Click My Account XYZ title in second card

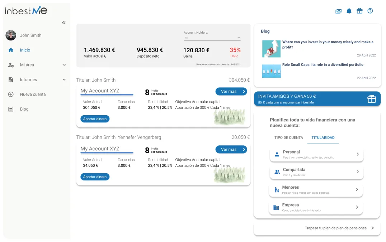pyautogui.click(x=100, y=149)
